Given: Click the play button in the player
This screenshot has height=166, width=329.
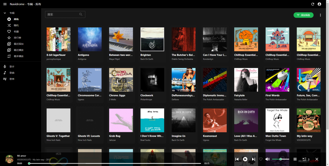Looking at the screenshot, I should 245,159.
